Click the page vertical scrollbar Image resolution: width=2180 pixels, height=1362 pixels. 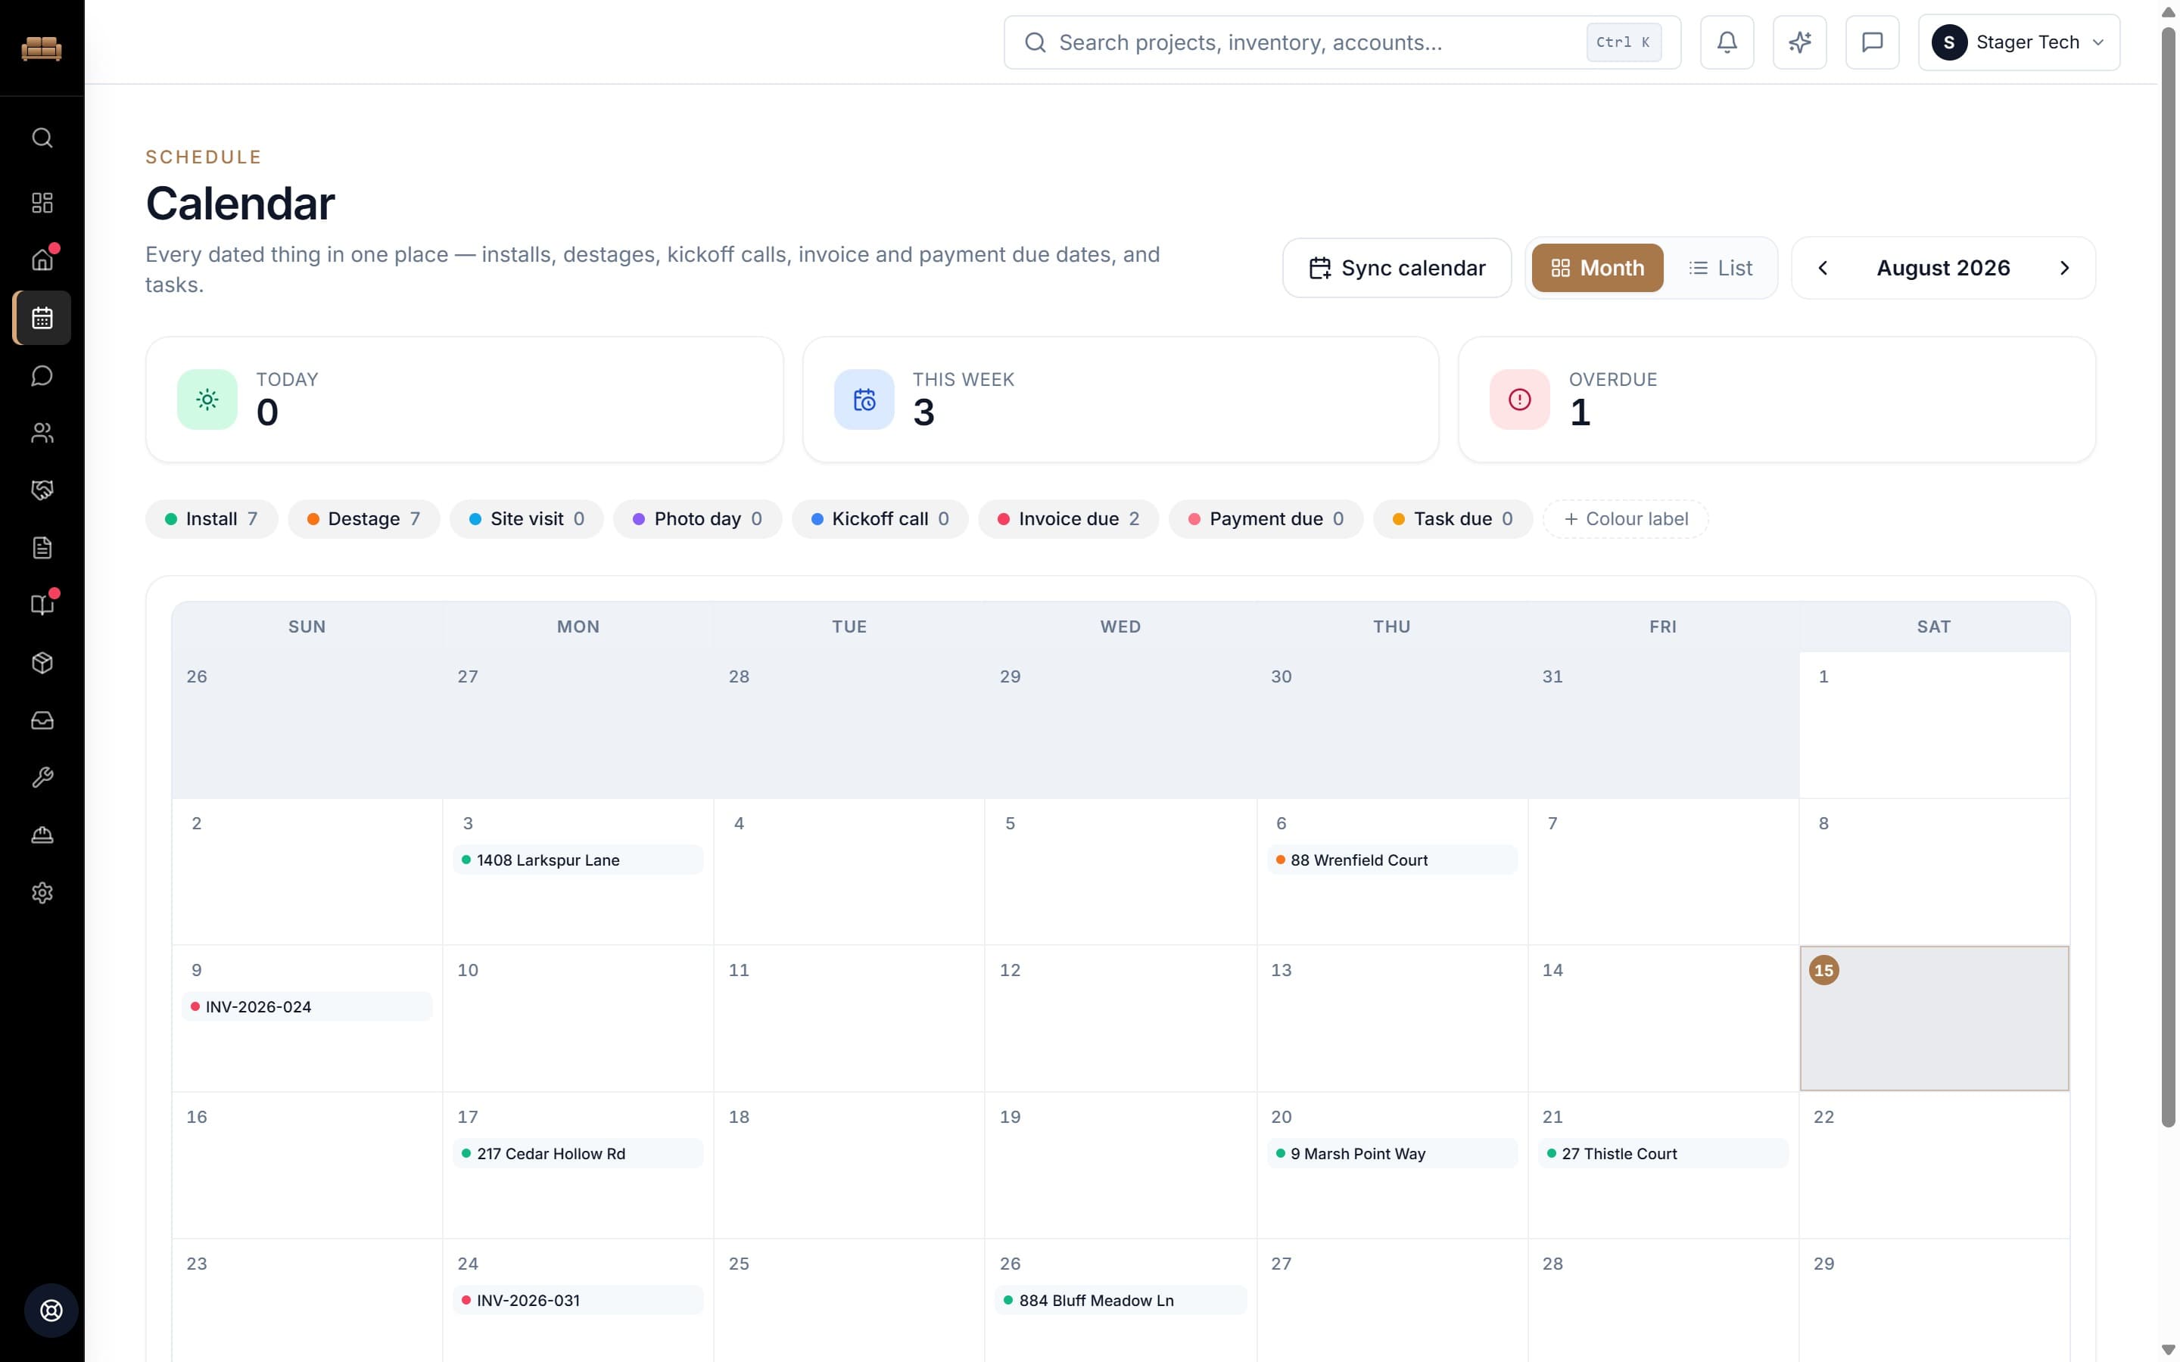(x=2169, y=577)
